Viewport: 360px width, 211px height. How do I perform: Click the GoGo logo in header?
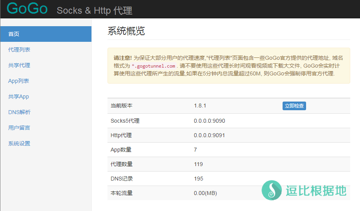[27, 9]
